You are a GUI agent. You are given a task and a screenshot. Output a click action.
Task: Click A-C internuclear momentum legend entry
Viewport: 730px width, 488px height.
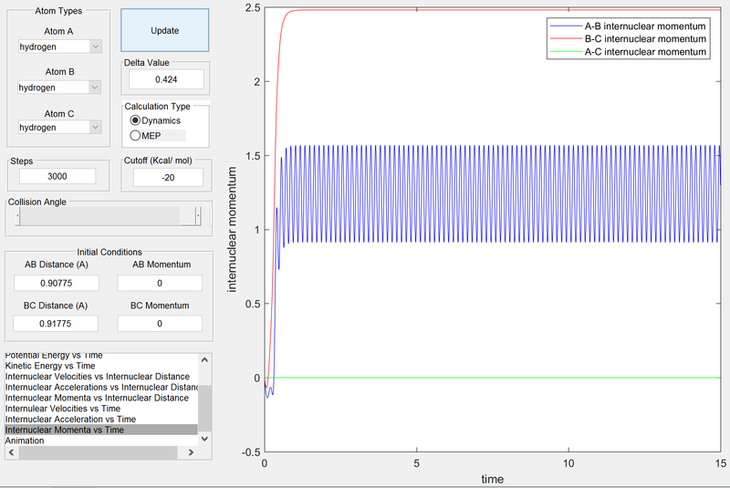click(628, 52)
